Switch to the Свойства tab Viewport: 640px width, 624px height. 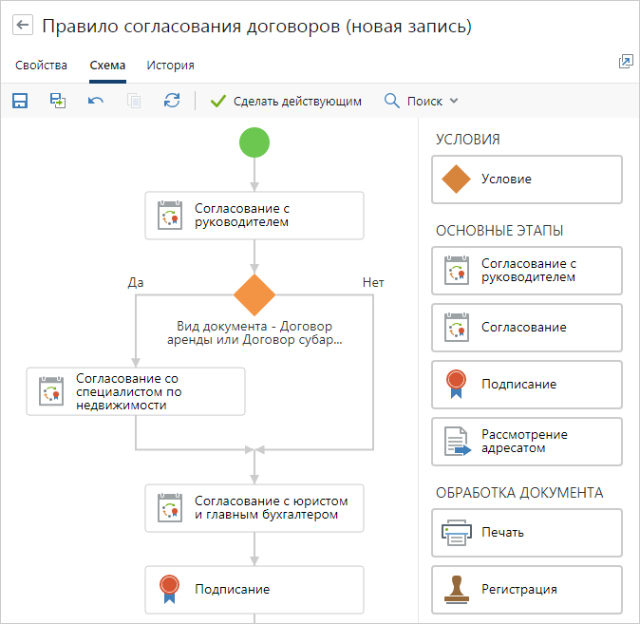pyautogui.click(x=41, y=66)
